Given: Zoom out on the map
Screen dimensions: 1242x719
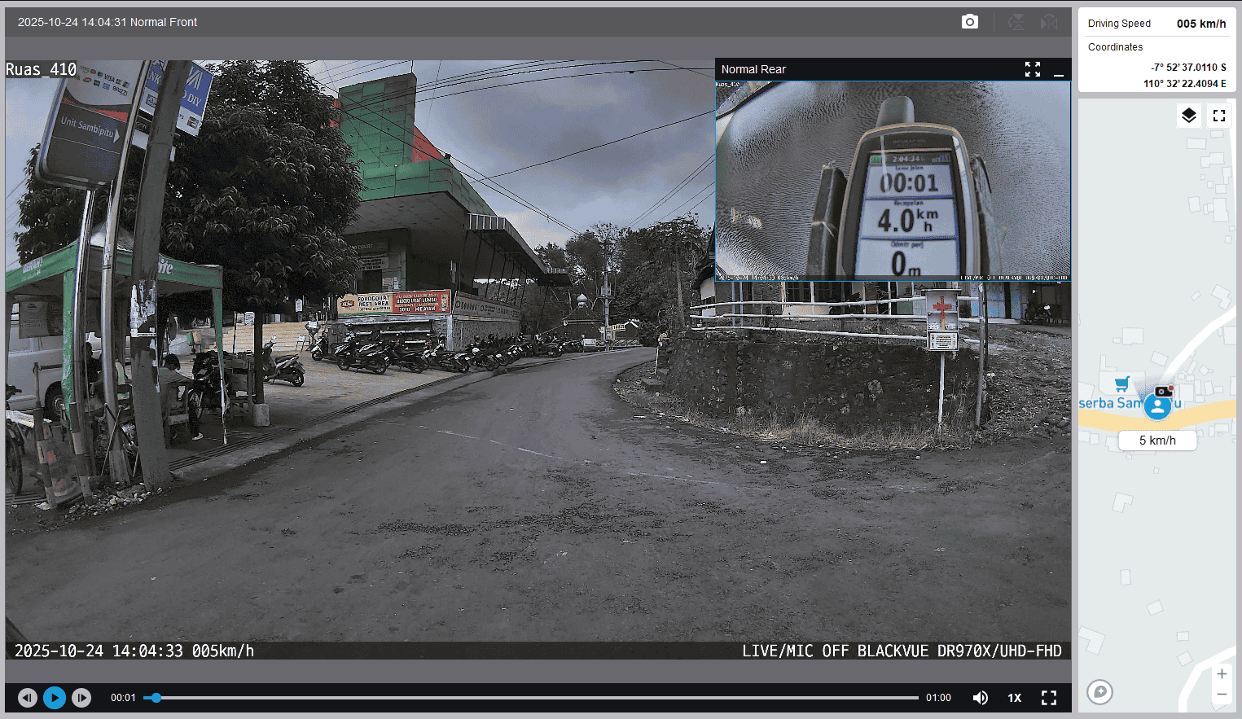Looking at the screenshot, I should [x=1222, y=695].
